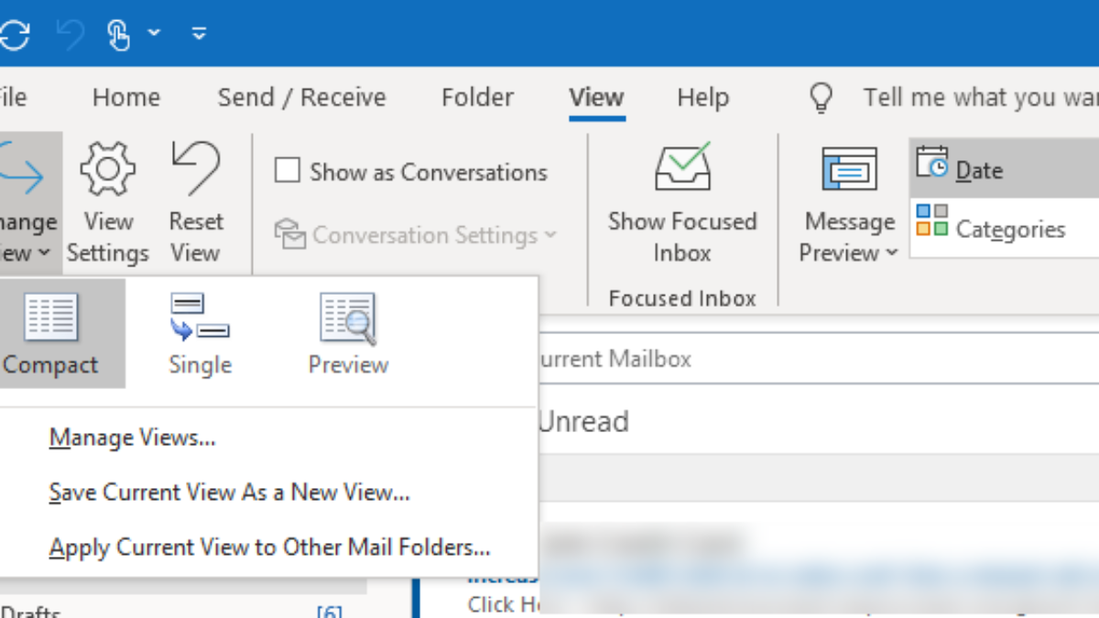Screen dimensions: 1099x618
Task: Open the Home ribbon tab
Action: [x=126, y=97]
